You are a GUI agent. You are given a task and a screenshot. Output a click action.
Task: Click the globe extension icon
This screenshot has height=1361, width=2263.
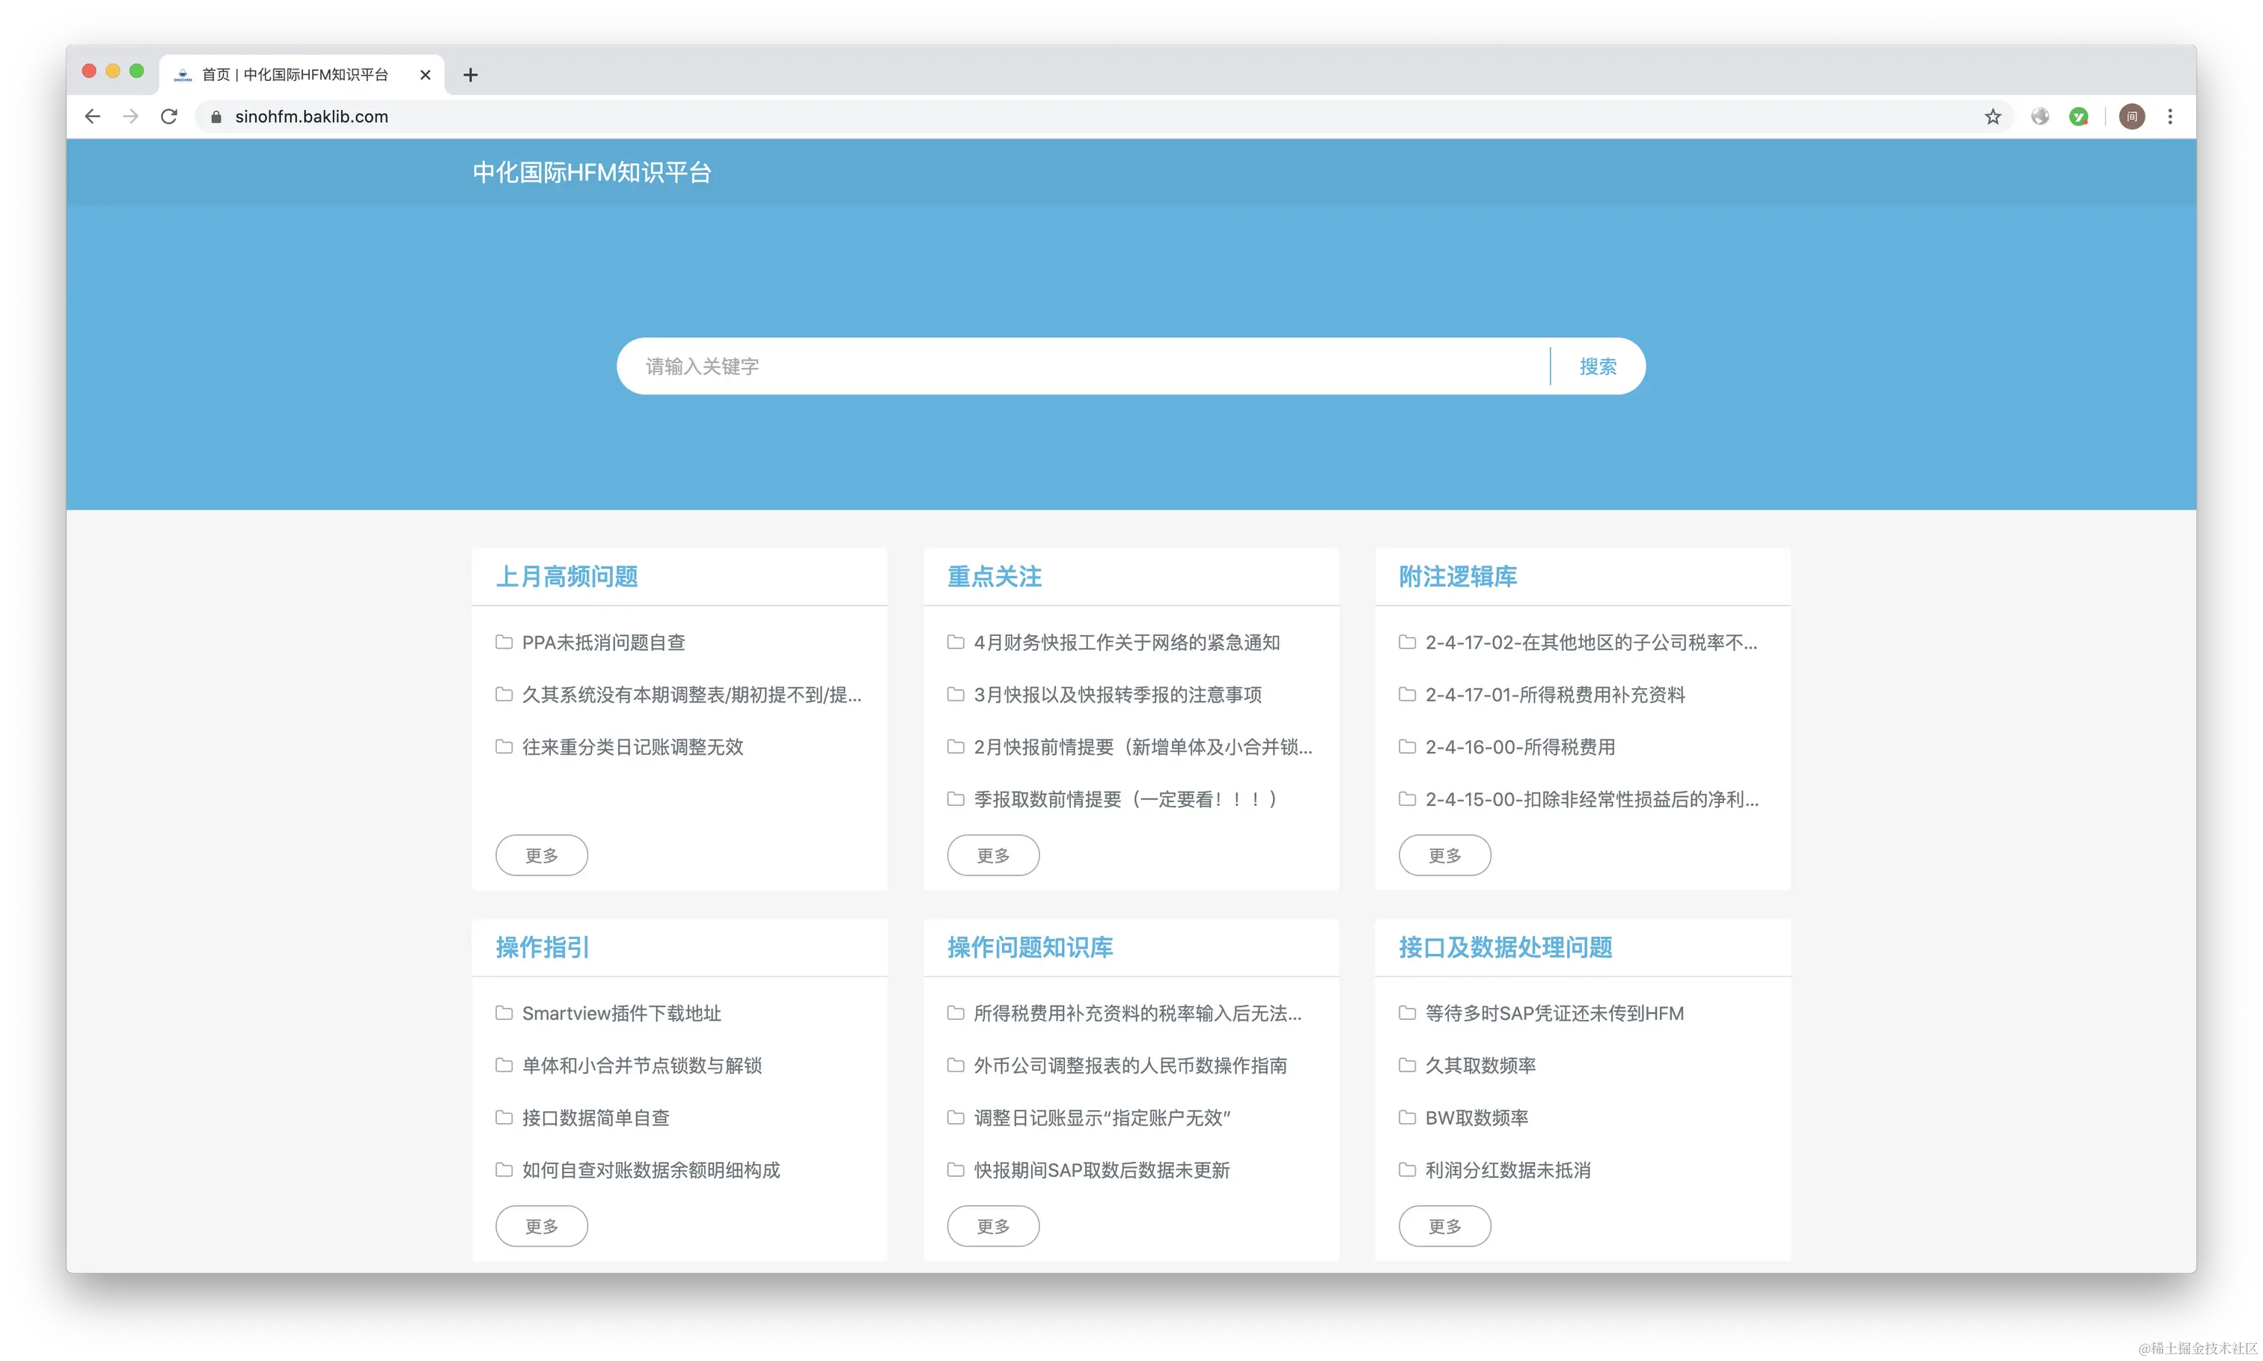2039,117
